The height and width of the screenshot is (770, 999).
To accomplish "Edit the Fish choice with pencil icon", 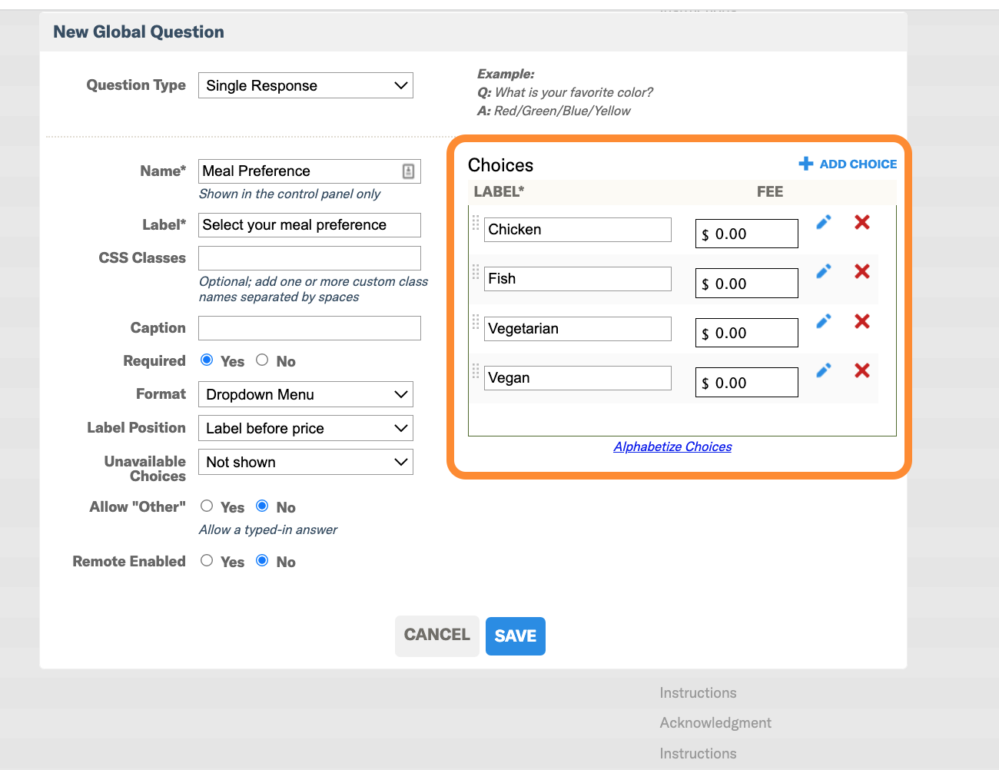I will pyautogui.click(x=824, y=271).
